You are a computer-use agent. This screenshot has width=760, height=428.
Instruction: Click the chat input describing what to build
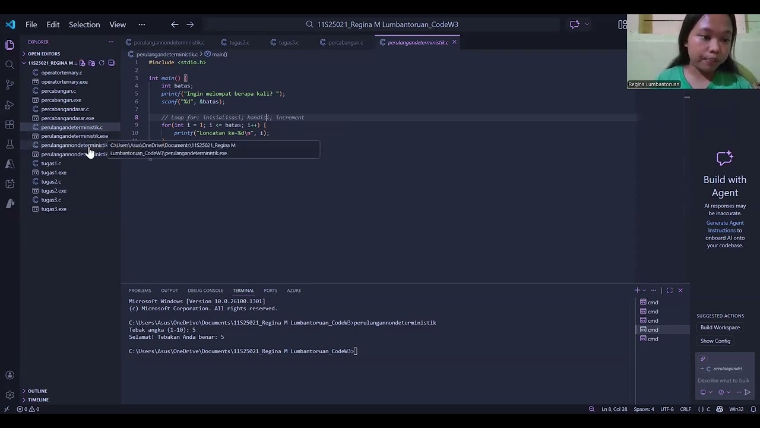(723, 380)
